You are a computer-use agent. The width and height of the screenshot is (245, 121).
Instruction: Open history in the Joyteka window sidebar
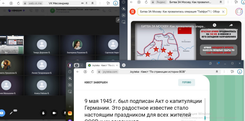point(70,72)
